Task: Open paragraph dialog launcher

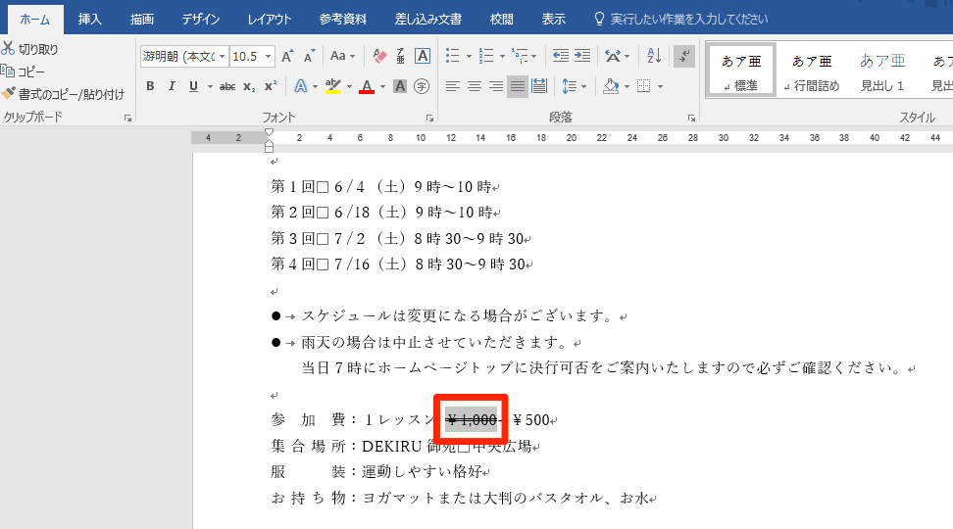Action: pyautogui.click(x=691, y=119)
